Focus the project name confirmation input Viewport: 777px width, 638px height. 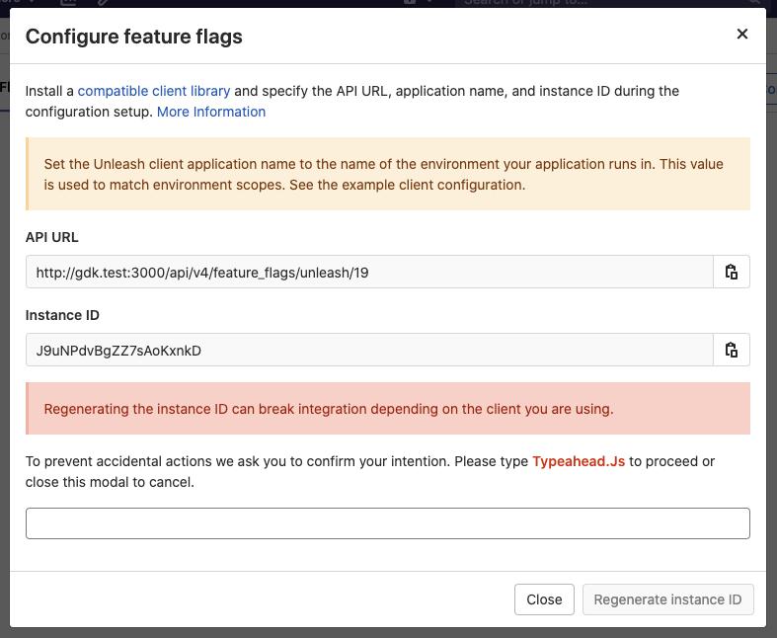(387, 523)
